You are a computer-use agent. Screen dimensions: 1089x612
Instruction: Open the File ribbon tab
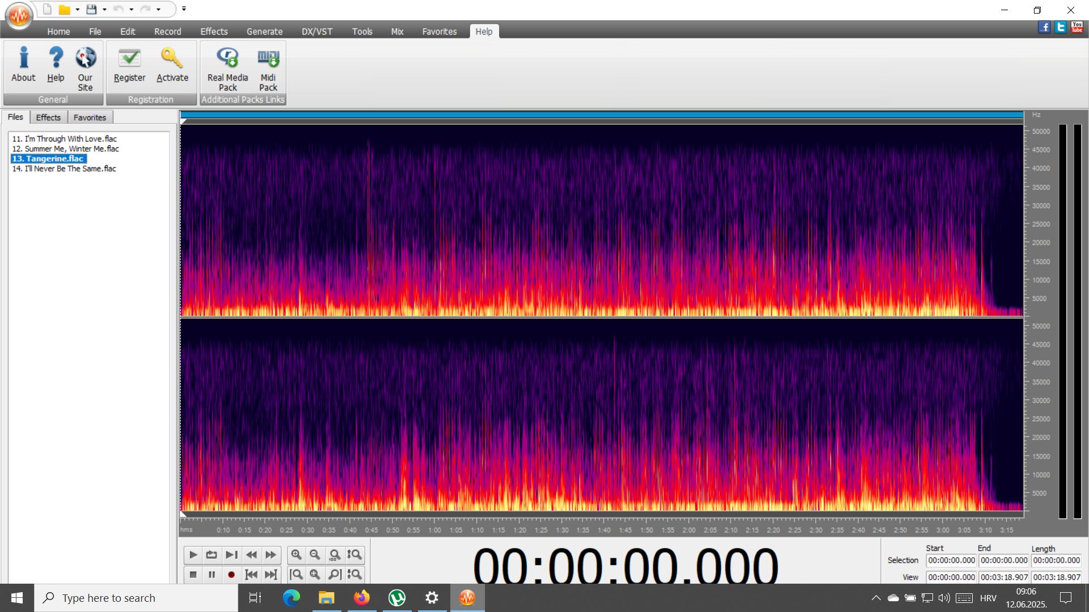click(x=95, y=32)
